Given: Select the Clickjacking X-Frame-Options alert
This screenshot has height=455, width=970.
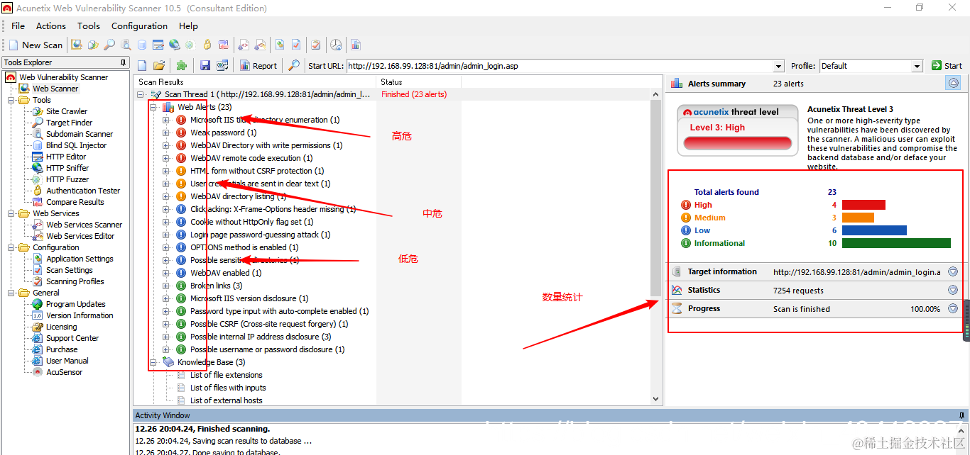Looking at the screenshot, I should click(x=273, y=209).
